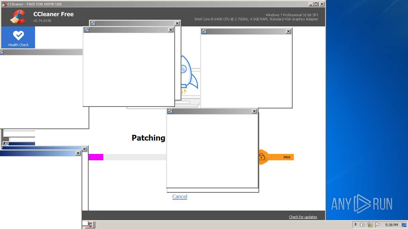The width and height of the screenshot is (408, 229).
Task: Open the Check for updates link
Action: (x=303, y=217)
